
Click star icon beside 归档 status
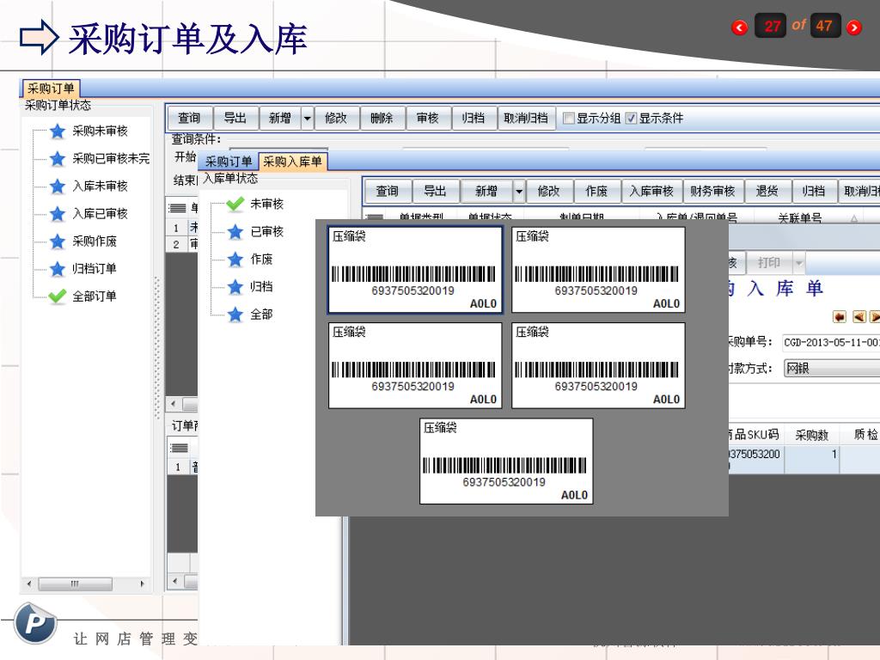(235, 287)
